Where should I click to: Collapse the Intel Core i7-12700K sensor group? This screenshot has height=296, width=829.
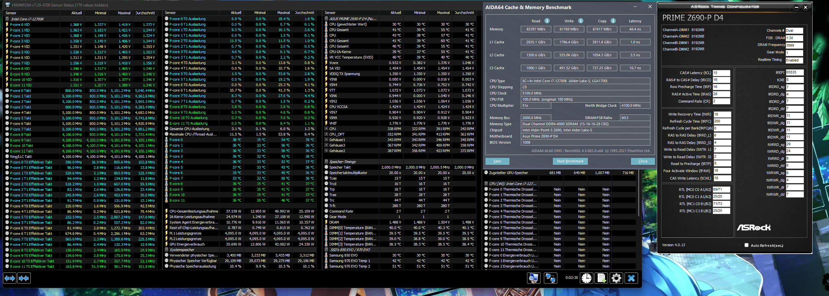7,19
